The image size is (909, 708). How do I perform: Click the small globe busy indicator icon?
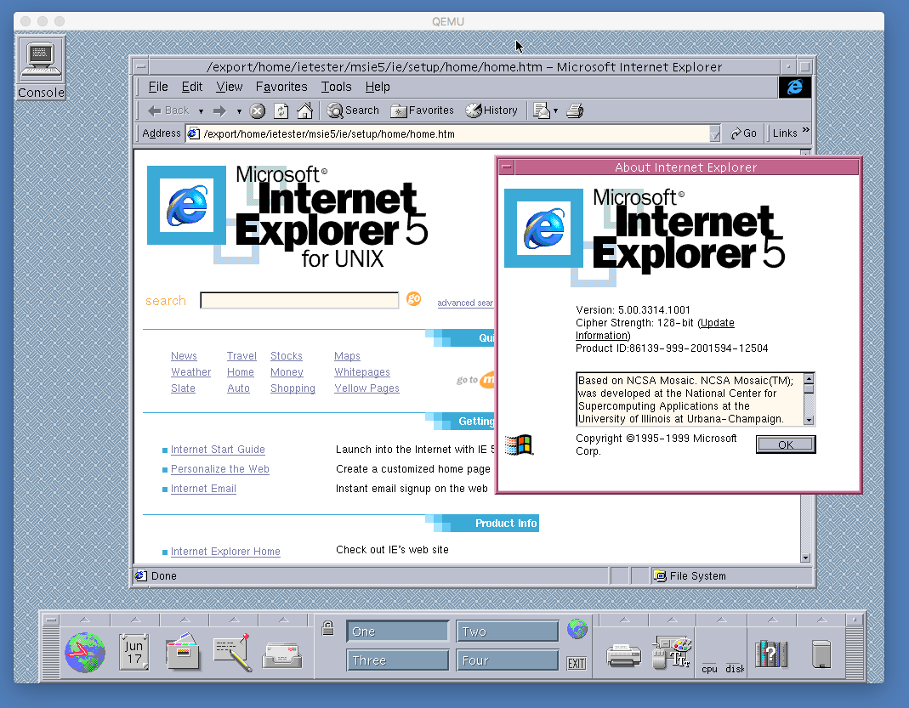coord(577,629)
